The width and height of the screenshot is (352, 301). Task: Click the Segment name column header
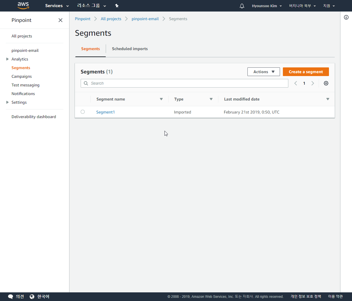click(x=111, y=99)
